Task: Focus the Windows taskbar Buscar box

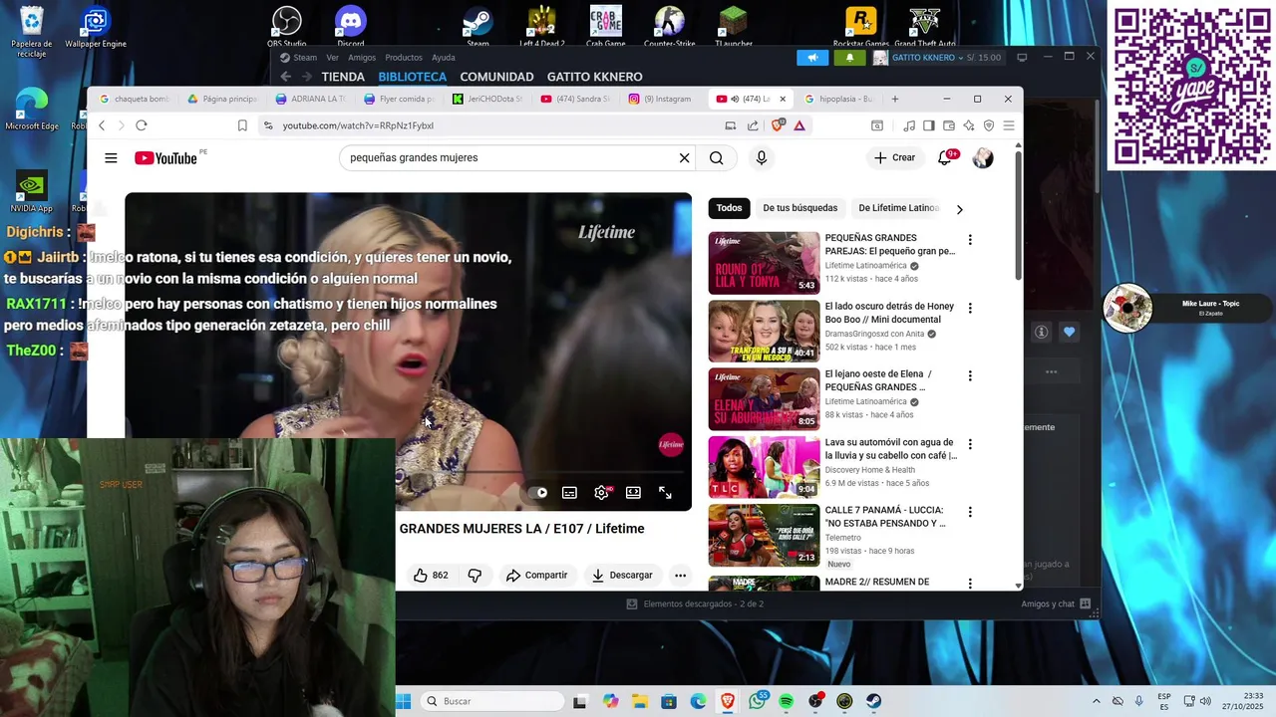Action: 491,701
